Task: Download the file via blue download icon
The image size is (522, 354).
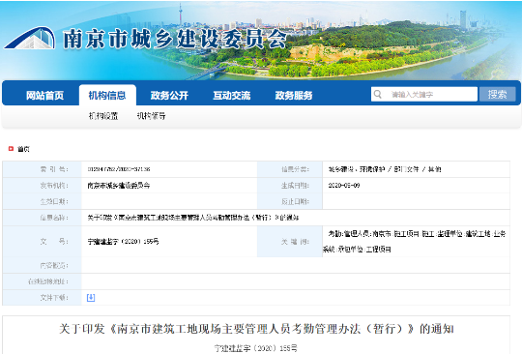Action: click(91, 297)
